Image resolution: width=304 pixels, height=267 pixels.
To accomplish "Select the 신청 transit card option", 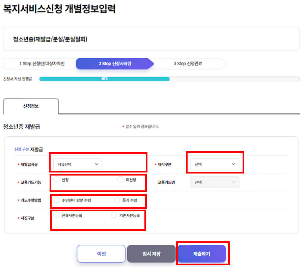I will 56,180.
